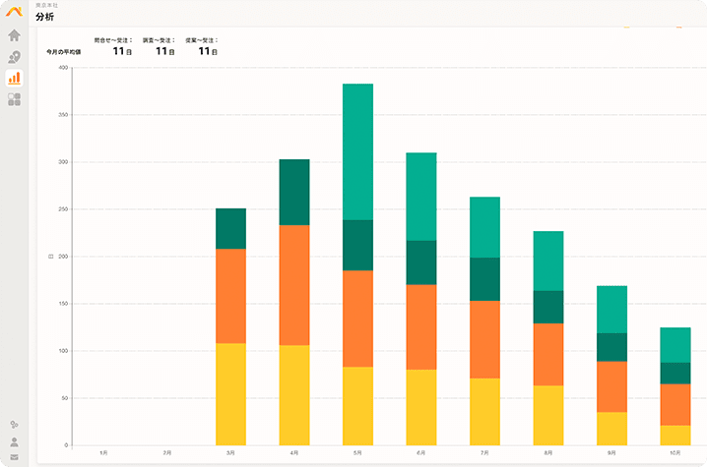Open the four-squares grid sidebar icon

click(15, 99)
